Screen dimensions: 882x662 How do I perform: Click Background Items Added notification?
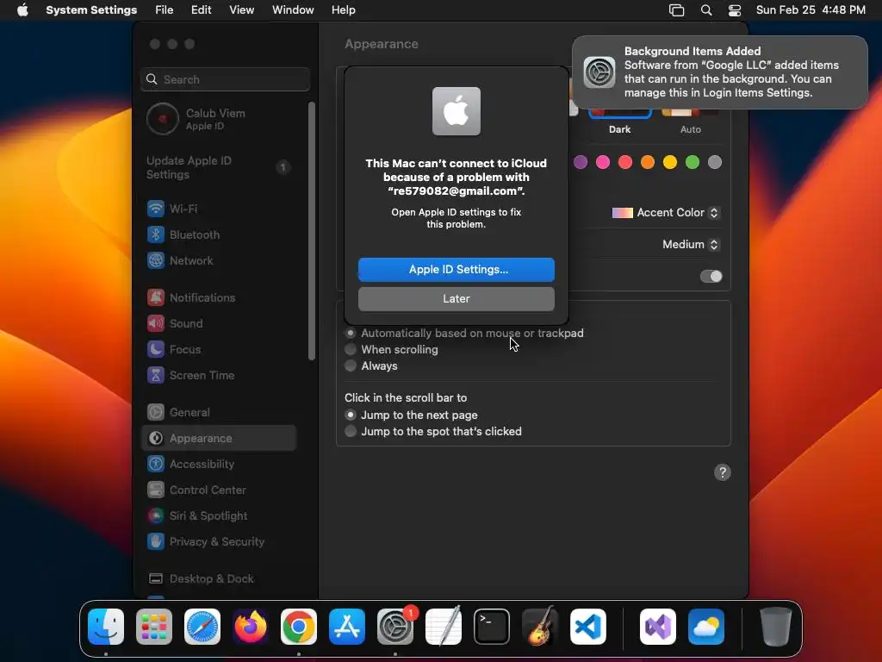720,72
